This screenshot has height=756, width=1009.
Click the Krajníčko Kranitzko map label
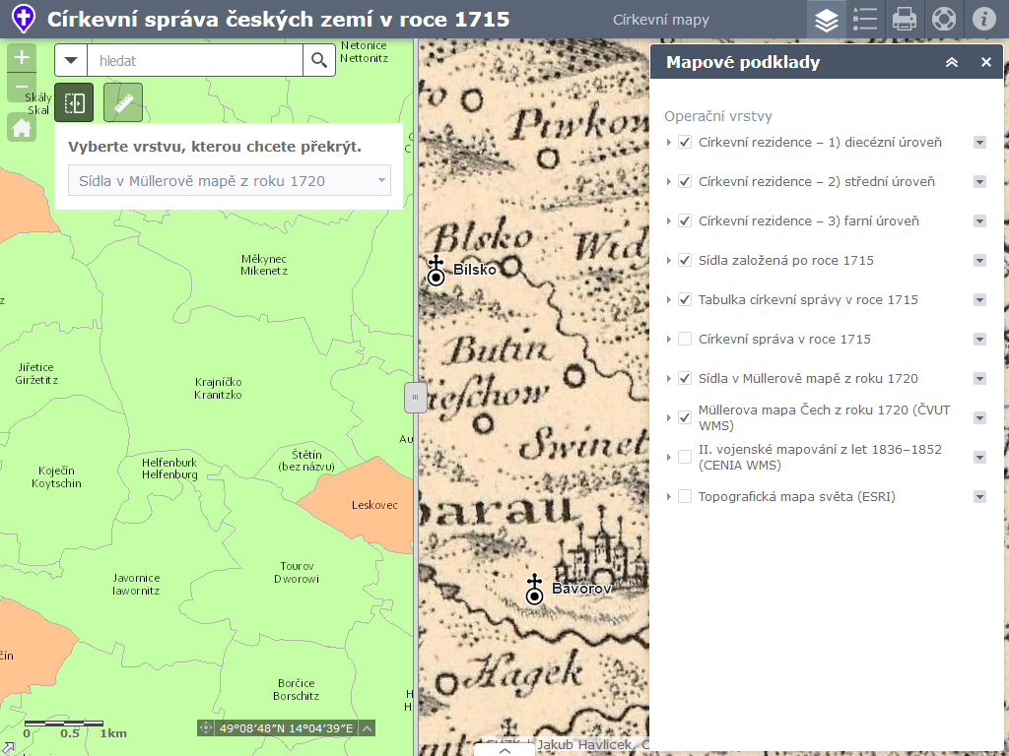(218, 388)
